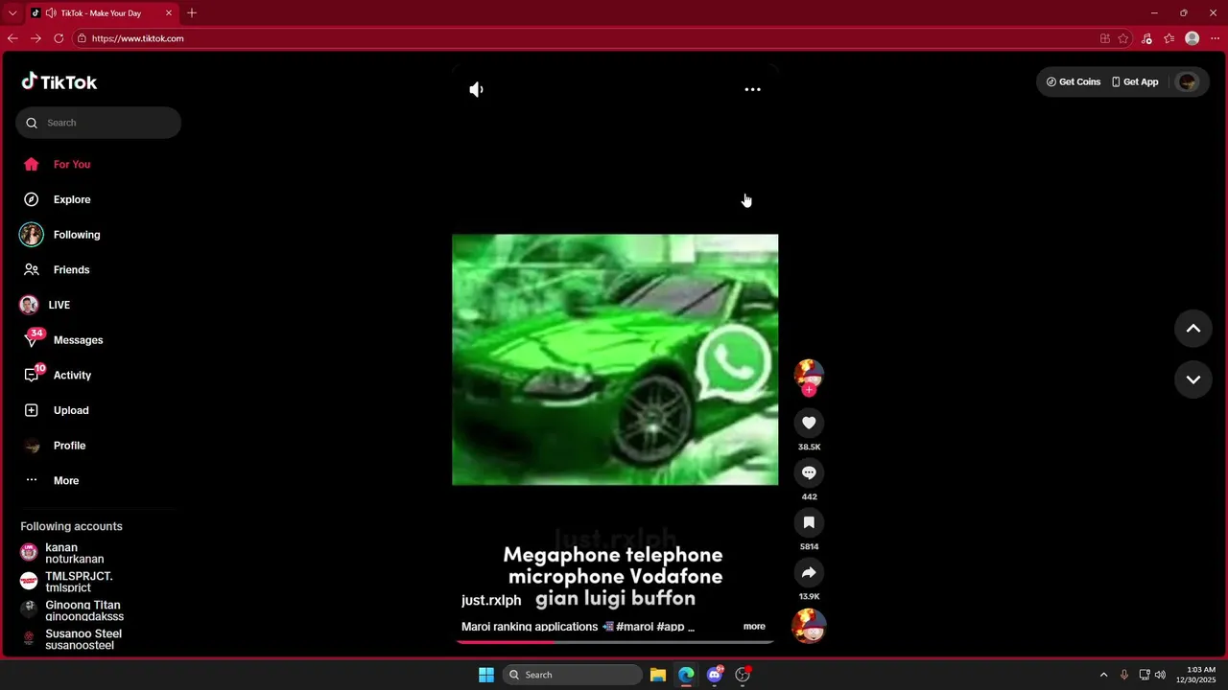Click the Get App button

coord(1135,81)
